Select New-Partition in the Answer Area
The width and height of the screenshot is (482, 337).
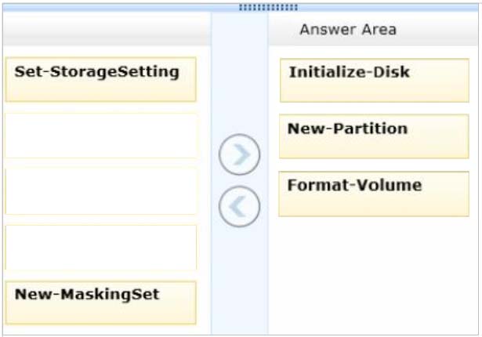(x=374, y=136)
